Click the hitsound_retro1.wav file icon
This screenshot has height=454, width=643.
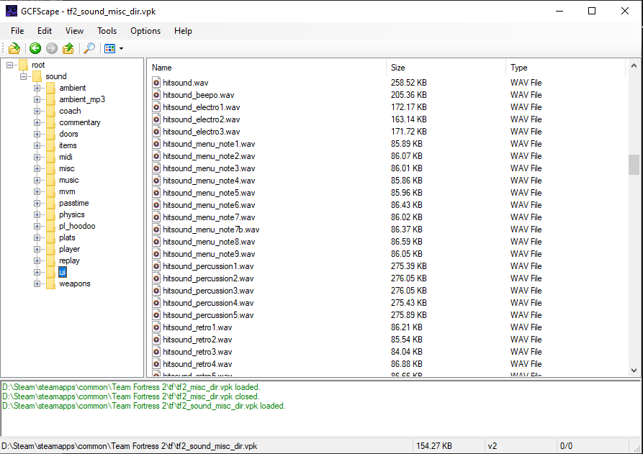click(156, 327)
